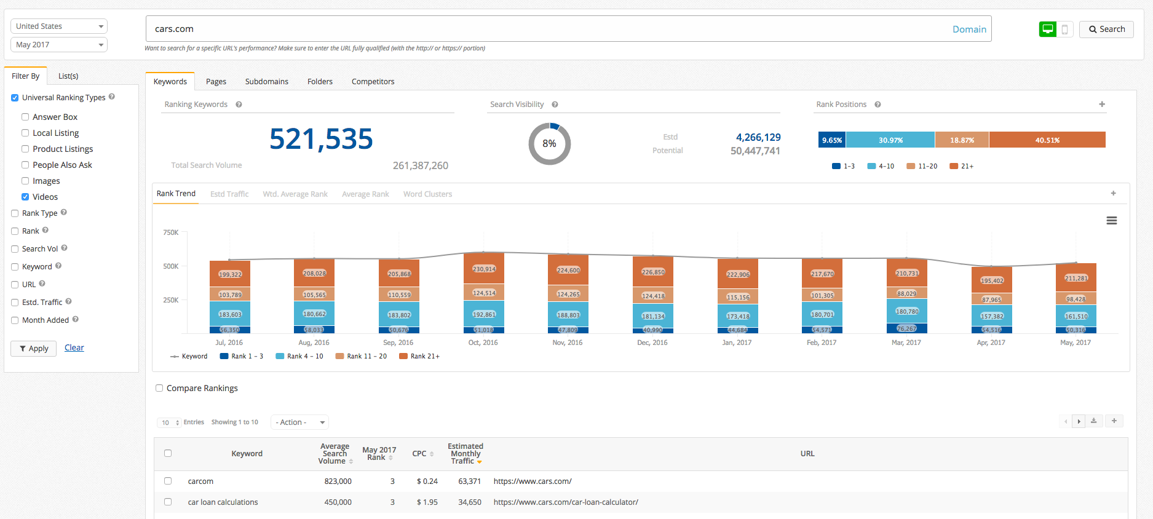The height and width of the screenshot is (519, 1153).
Task: Sort by Estimated Monthly Traffic arrow
Action: coord(479,462)
